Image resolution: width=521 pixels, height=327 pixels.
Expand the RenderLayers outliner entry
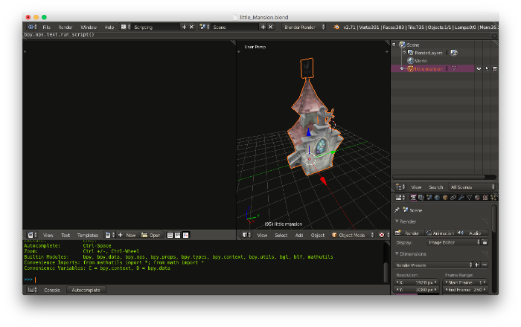click(x=404, y=53)
